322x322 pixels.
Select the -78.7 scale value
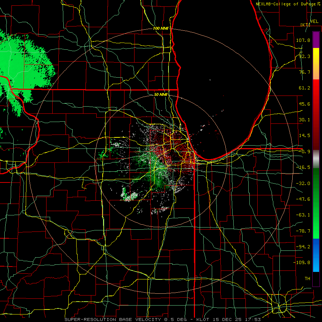(x=303, y=231)
